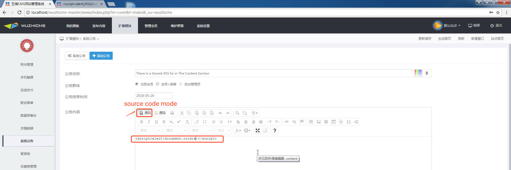Click Paste as plain text icon
Image resolution: width=511 pixels, height=170 pixels.
[204, 113]
